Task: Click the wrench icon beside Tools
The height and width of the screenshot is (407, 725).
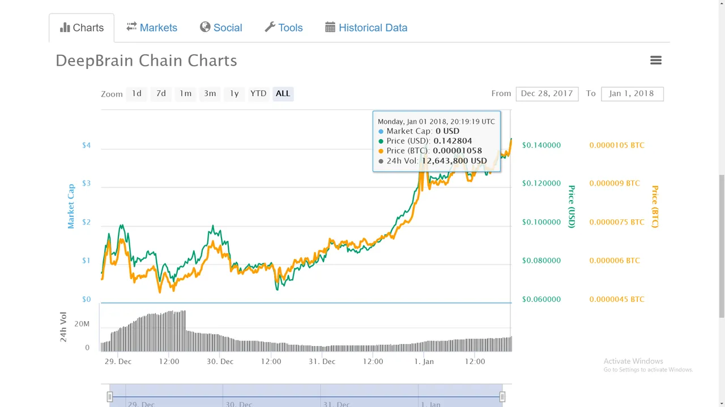Action: pos(270,27)
